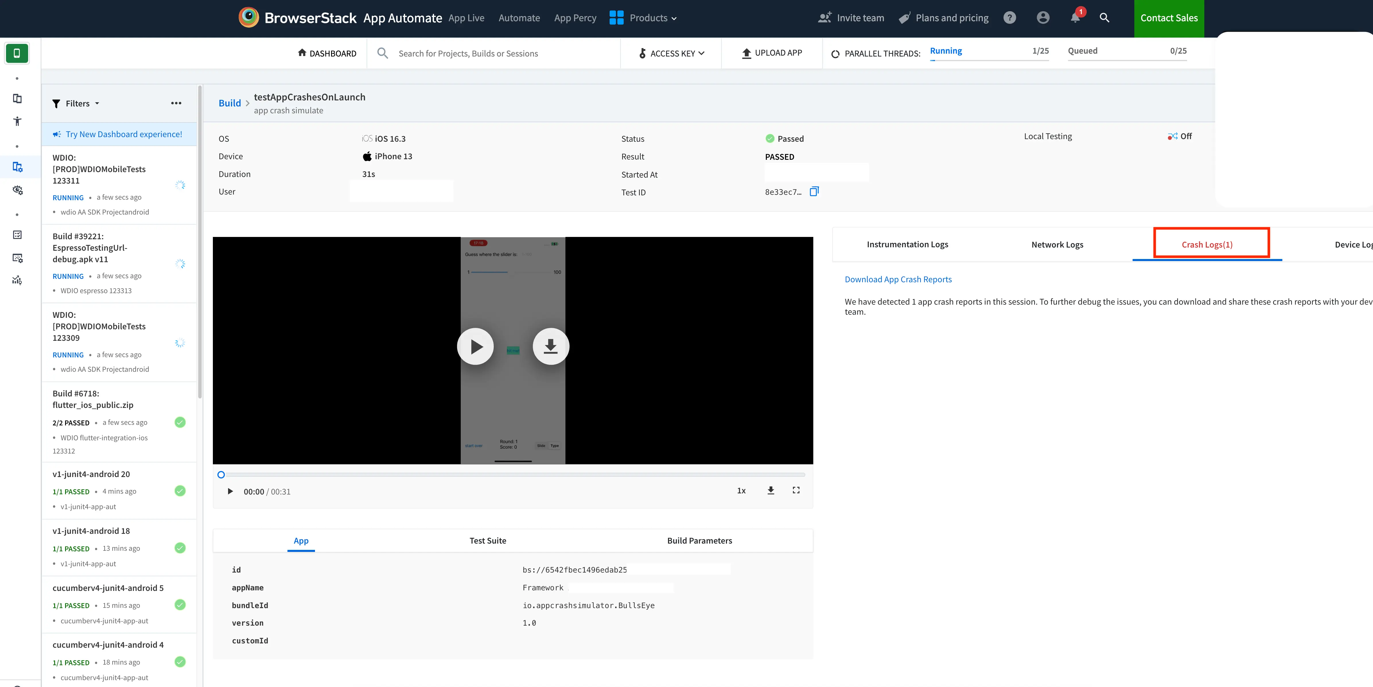The width and height of the screenshot is (1373, 687).
Task: Click the Queued parallel threads progress bar
Action: (x=1127, y=60)
